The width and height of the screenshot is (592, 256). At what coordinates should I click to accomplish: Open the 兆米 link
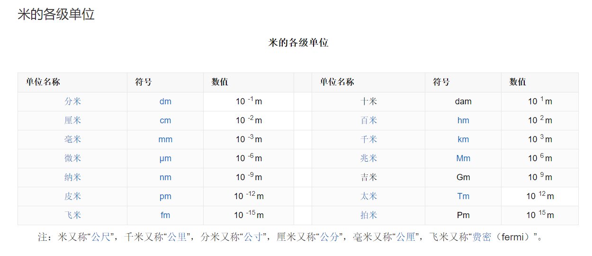click(x=368, y=158)
